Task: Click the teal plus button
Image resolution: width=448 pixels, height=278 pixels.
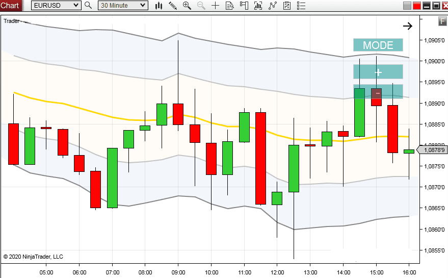Action: tap(378, 72)
